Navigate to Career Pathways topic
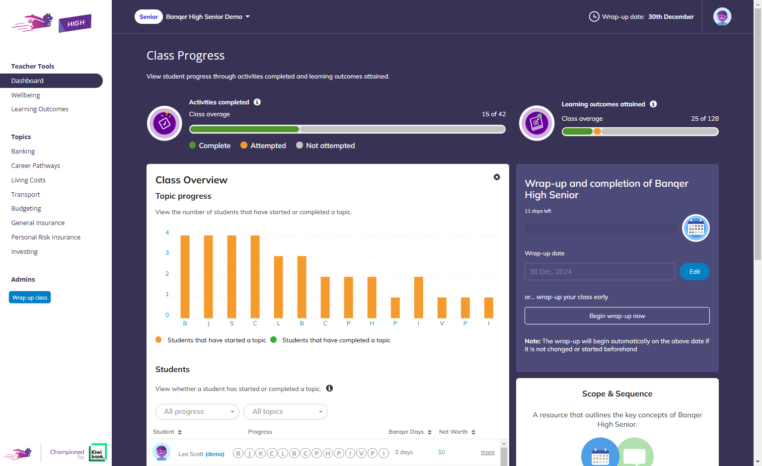The image size is (762, 466). [36, 165]
